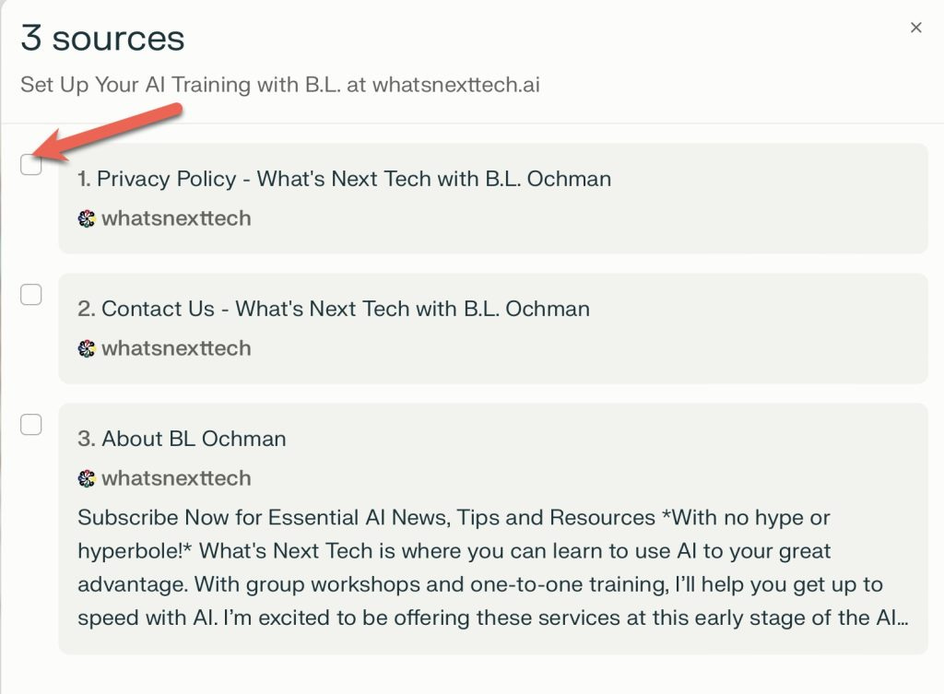
Task: Click the 3 sources heading
Action: click(102, 38)
